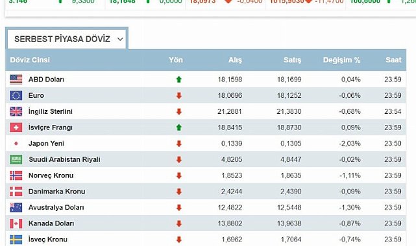This screenshot has width=416, height=246.
Task: Select Kanada Doları sell price 13,9638
Action: (x=289, y=223)
